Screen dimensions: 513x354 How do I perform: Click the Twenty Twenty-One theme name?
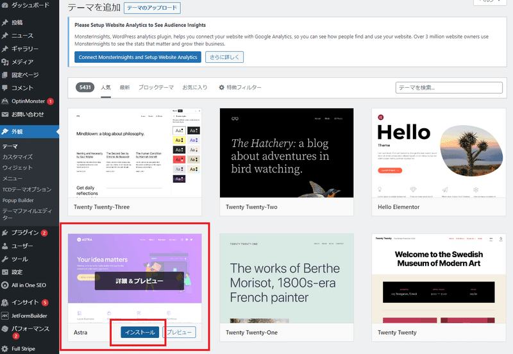tap(251, 332)
